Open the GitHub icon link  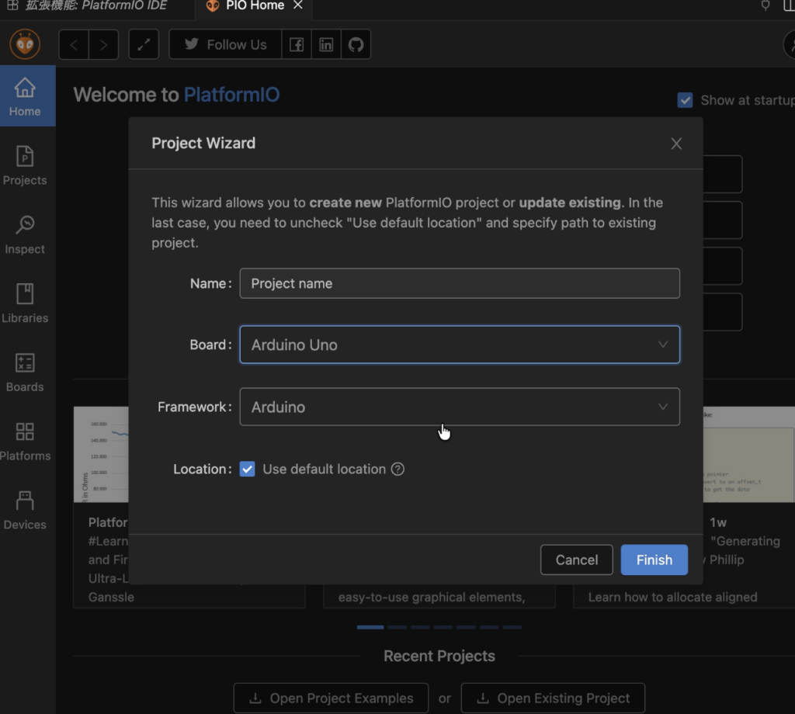click(x=356, y=45)
